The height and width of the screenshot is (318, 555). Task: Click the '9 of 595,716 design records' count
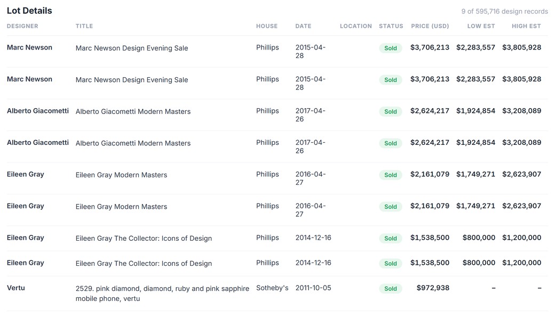tap(504, 11)
